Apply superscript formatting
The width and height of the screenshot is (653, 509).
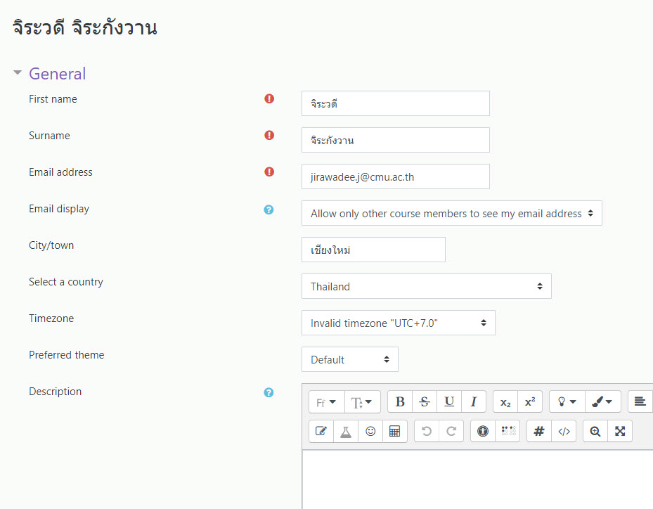point(530,402)
